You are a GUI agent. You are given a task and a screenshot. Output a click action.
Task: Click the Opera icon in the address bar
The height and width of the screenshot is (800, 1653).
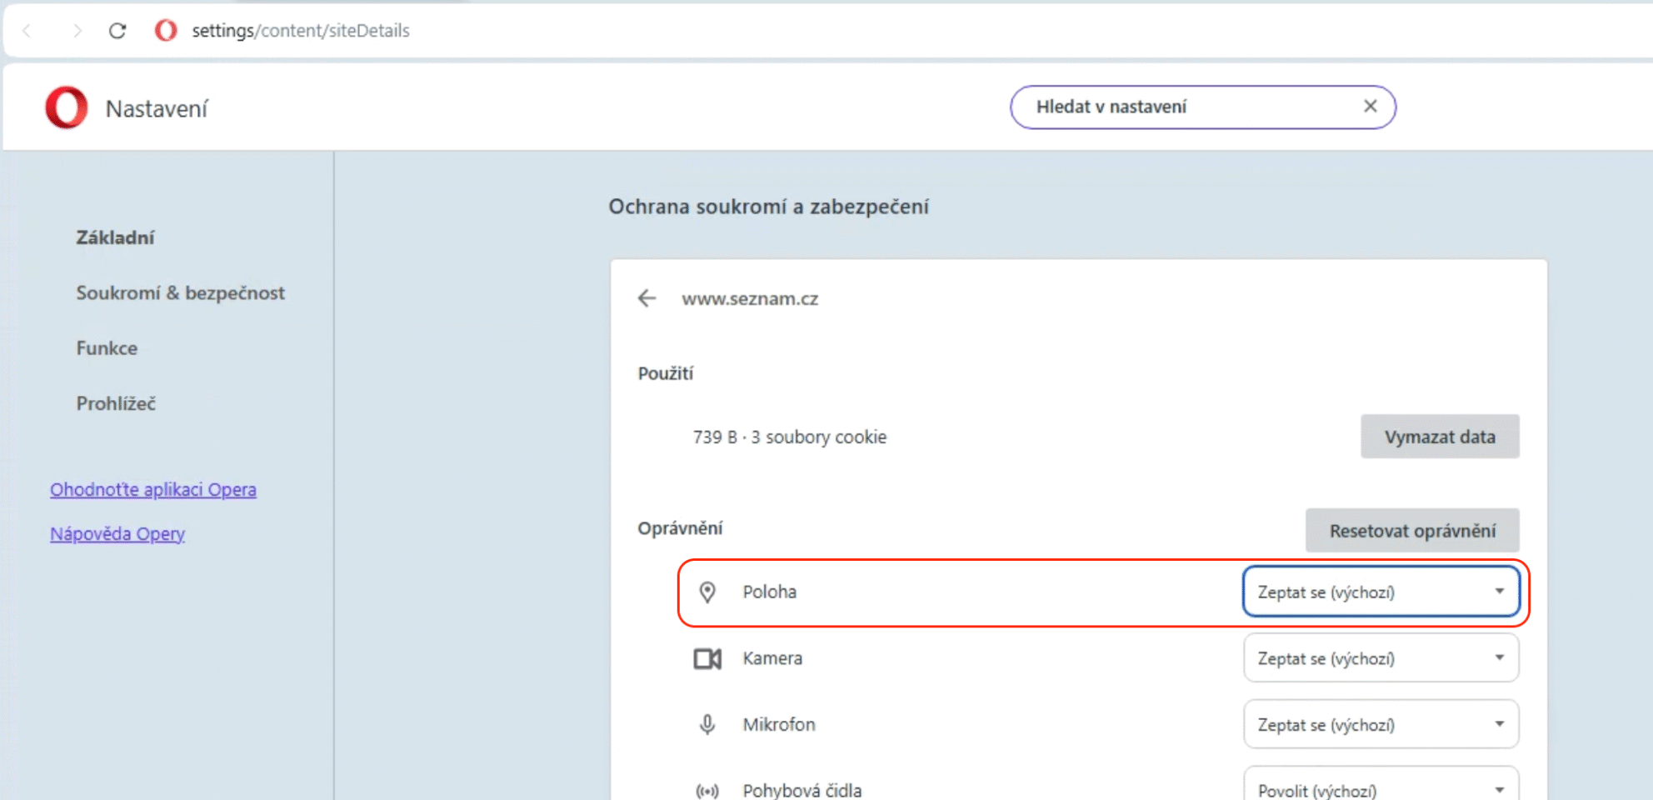click(x=166, y=31)
